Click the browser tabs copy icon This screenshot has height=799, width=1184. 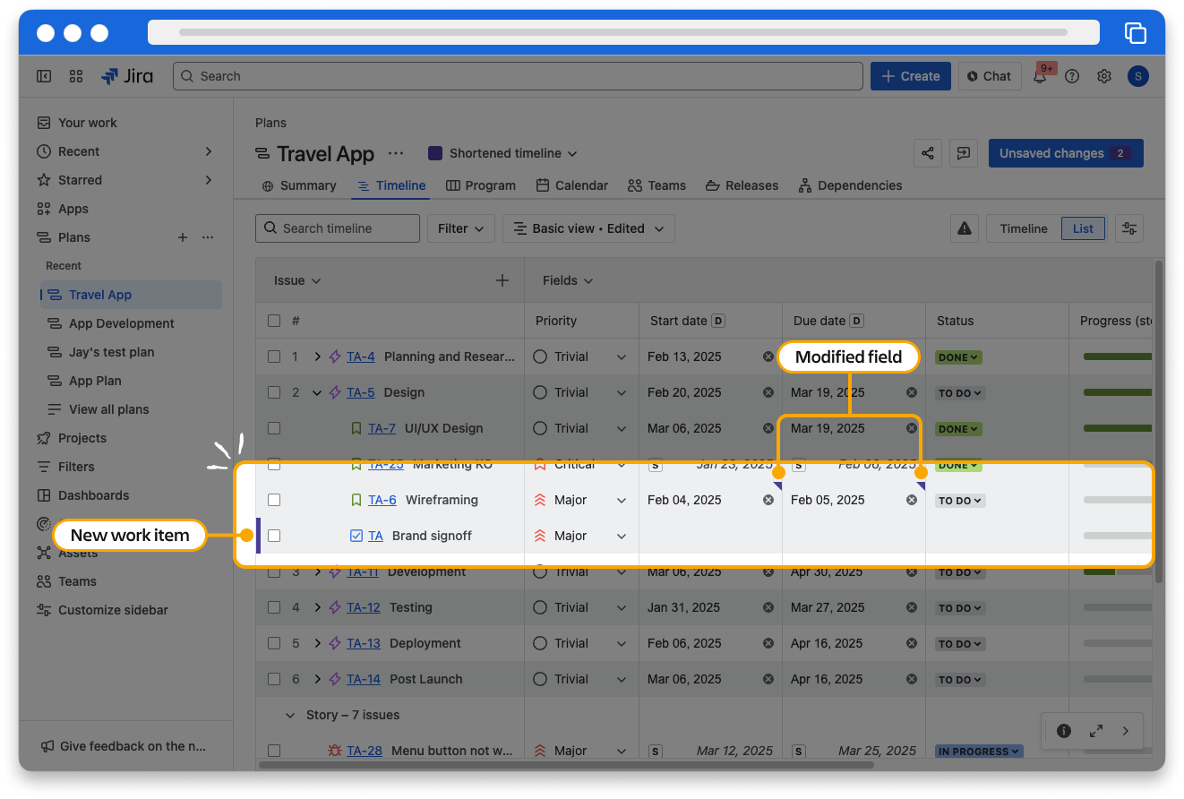1135,33
